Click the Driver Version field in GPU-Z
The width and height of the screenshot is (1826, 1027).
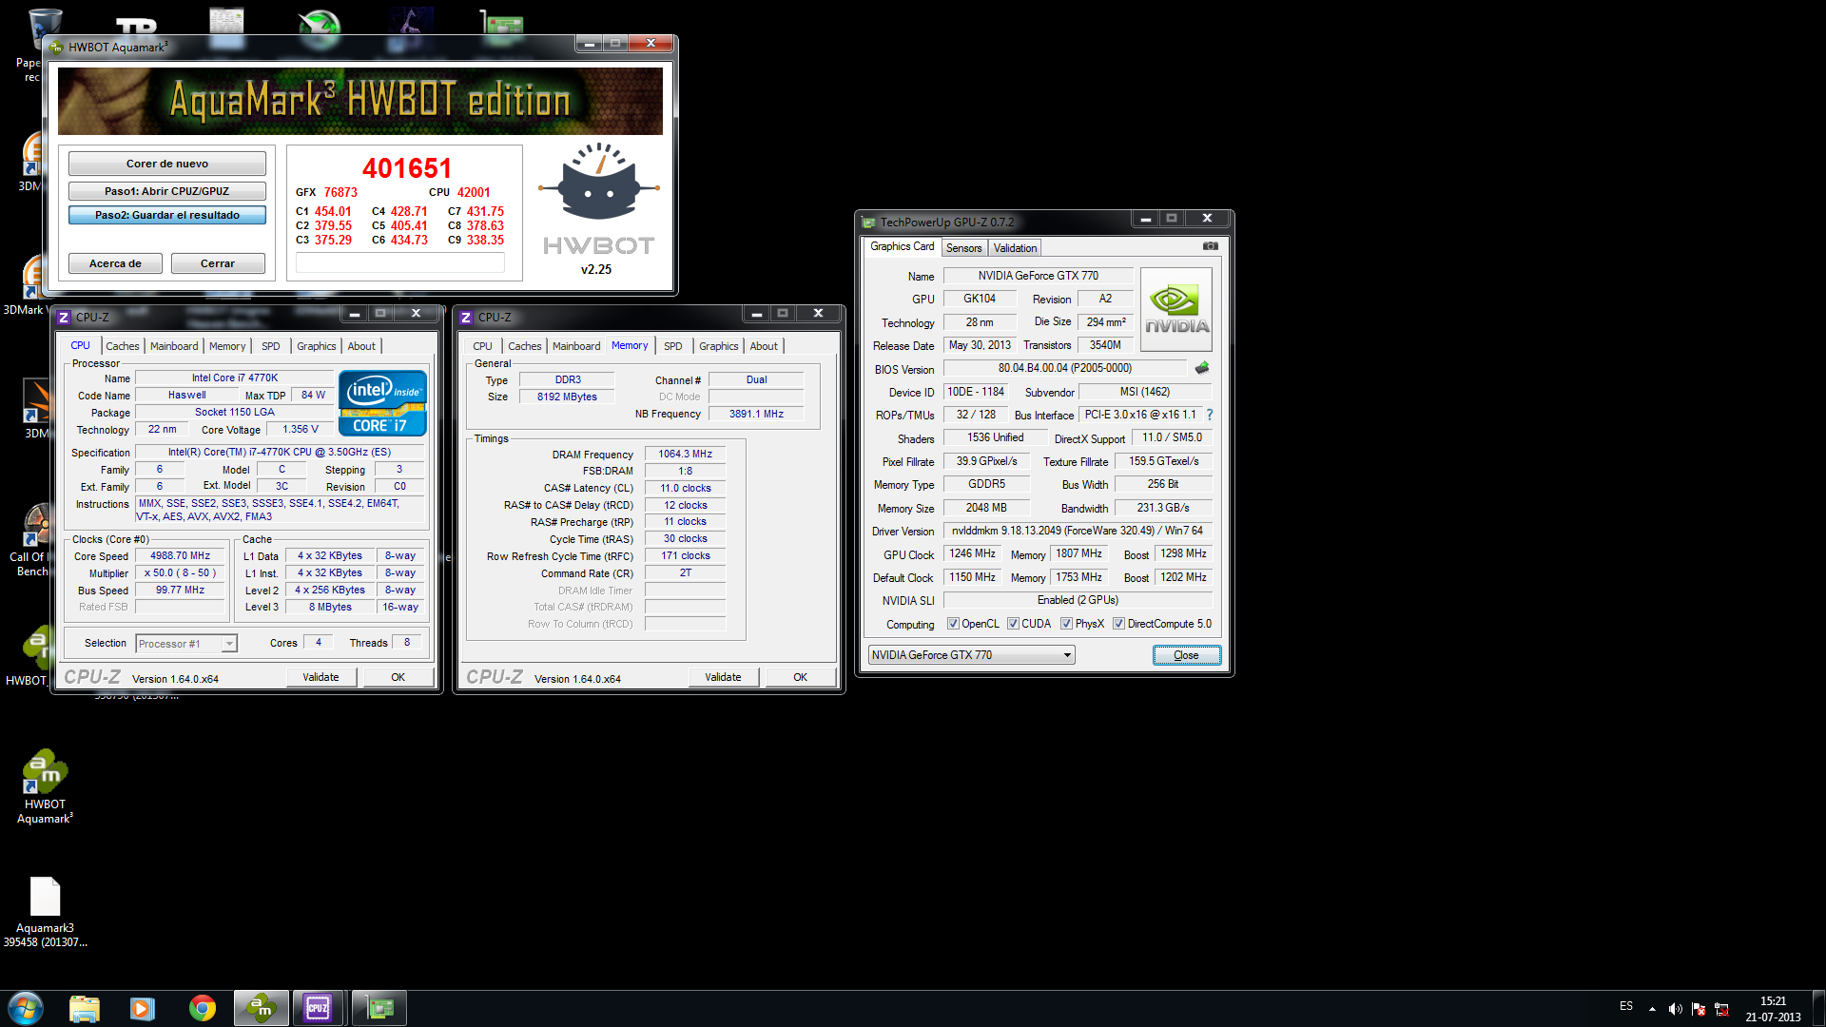tap(1077, 531)
